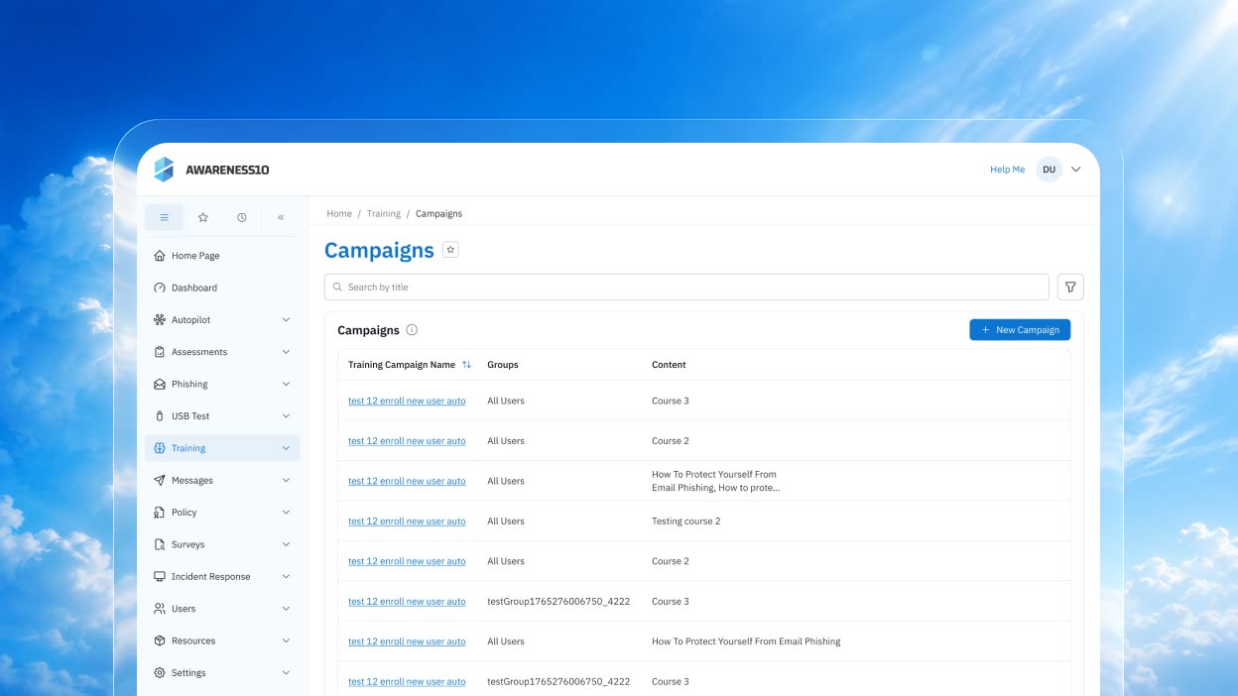Go to Training in the breadcrumb
This screenshot has height=696, width=1238.
point(384,213)
